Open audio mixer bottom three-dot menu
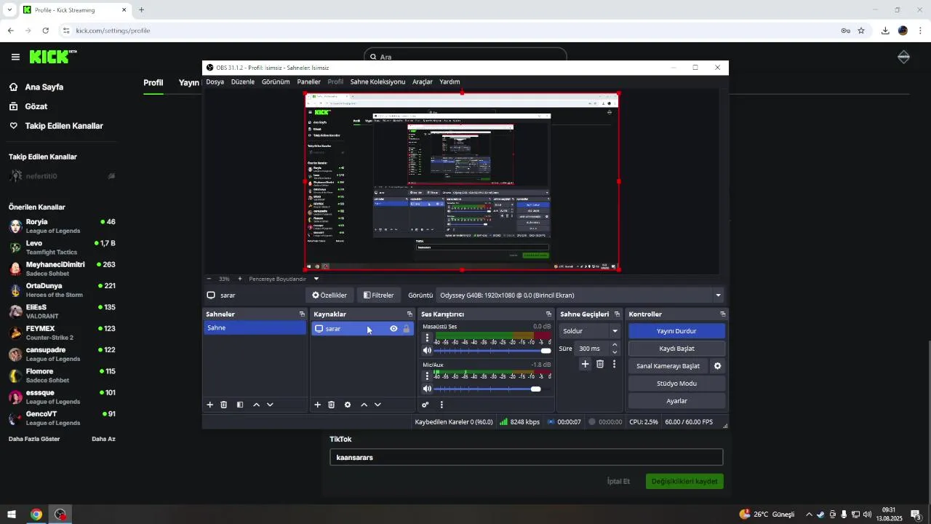931x524 pixels. (441, 405)
